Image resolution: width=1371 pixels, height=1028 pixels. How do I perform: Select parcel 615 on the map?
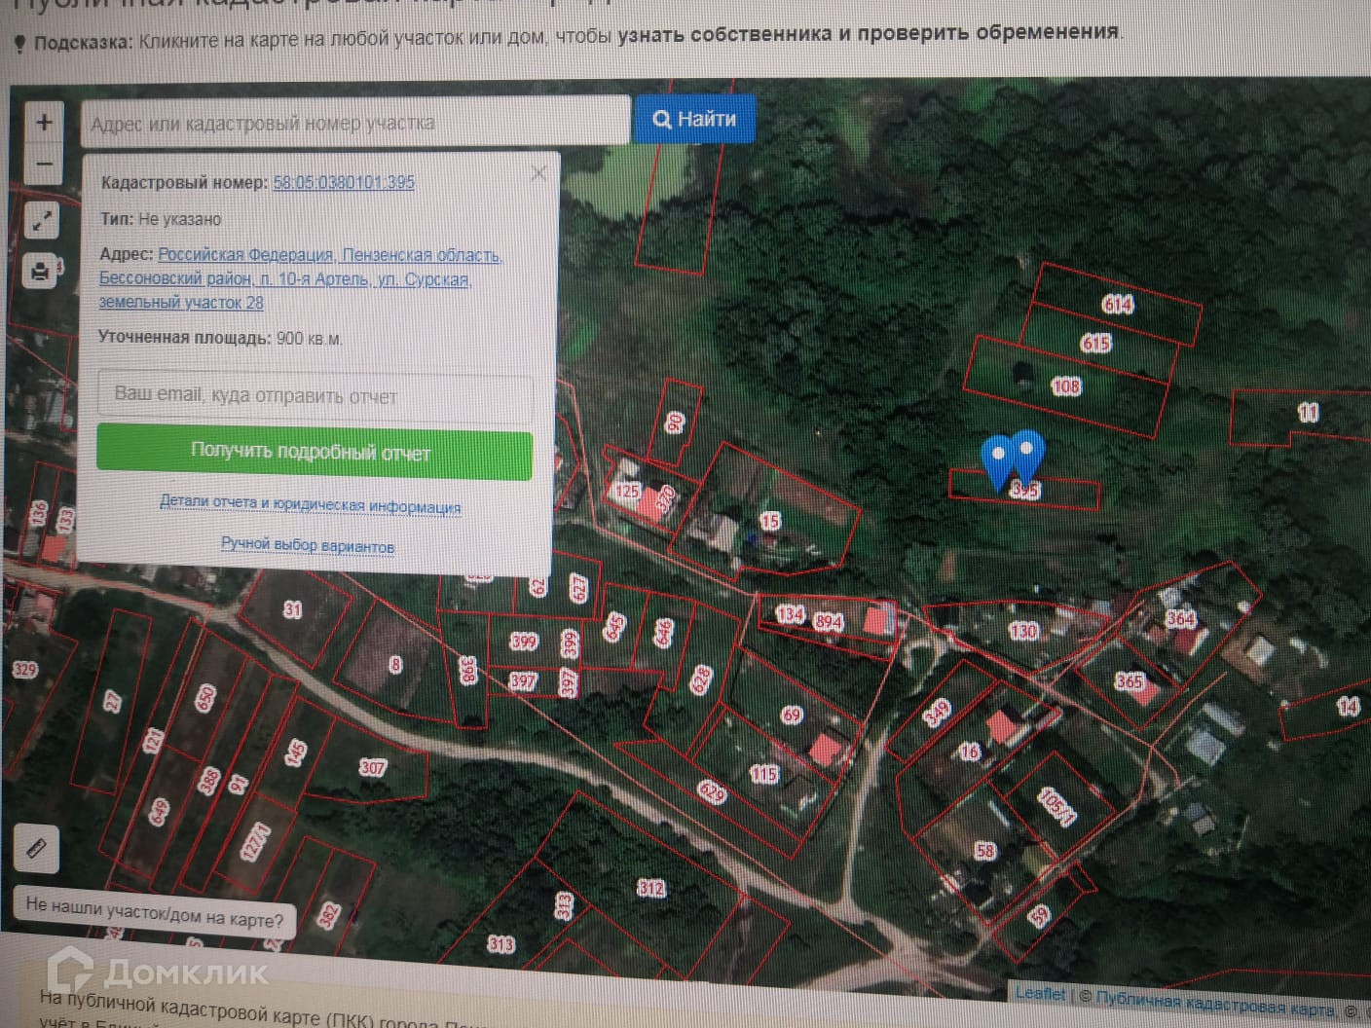point(1095,343)
